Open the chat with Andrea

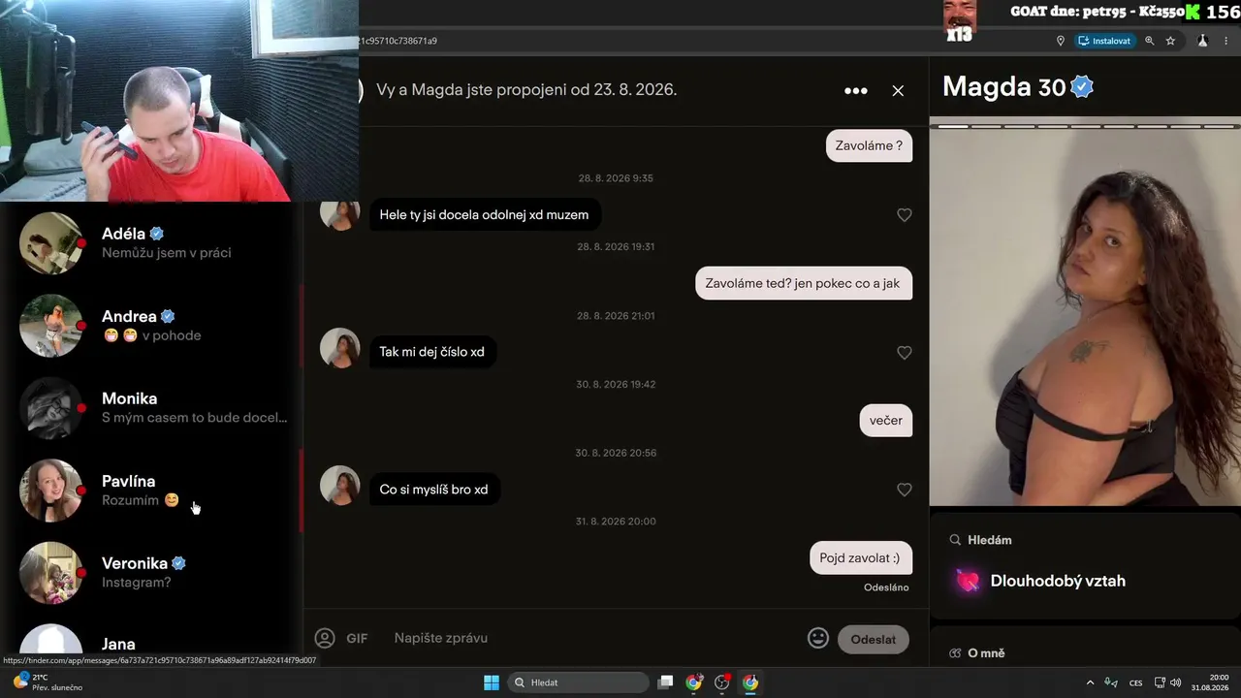(x=150, y=326)
